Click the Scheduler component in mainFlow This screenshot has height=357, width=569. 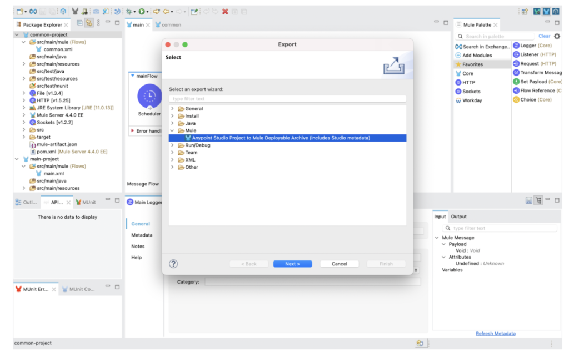(149, 97)
